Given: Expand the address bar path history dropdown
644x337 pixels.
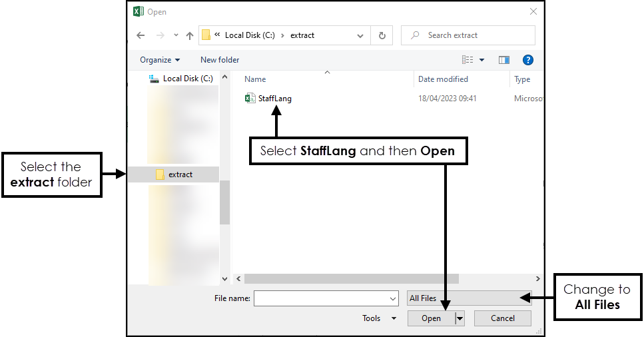Looking at the screenshot, I should point(360,35).
